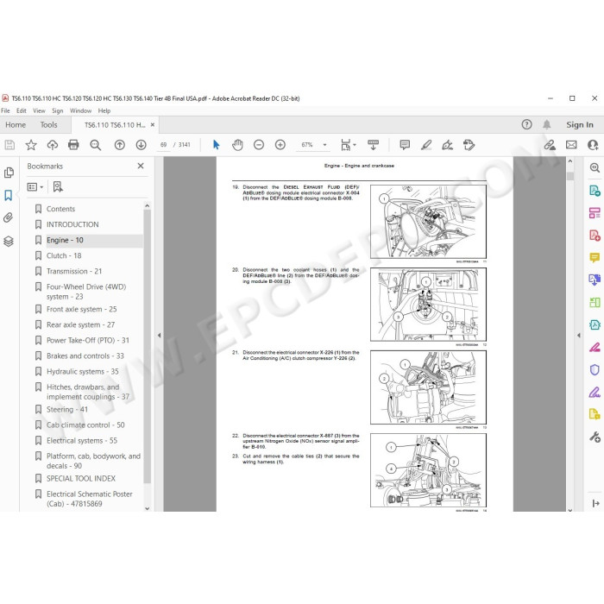Open the INTRODUCTION bookmark
The height and width of the screenshot is (604, 604).
click(72, 224)
